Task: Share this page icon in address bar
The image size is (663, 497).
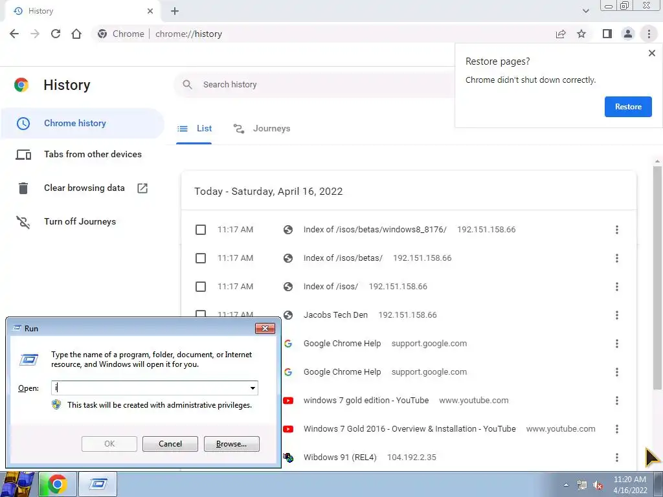Action: [x=561, y=34]
